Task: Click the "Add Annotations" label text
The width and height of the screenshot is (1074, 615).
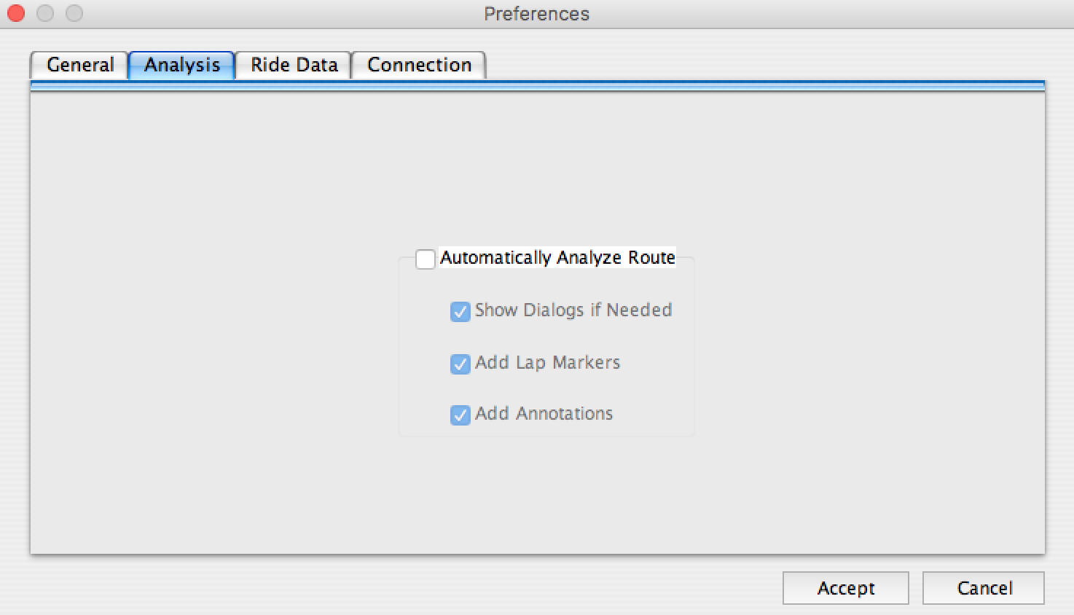Action: [x=544, y=414]
